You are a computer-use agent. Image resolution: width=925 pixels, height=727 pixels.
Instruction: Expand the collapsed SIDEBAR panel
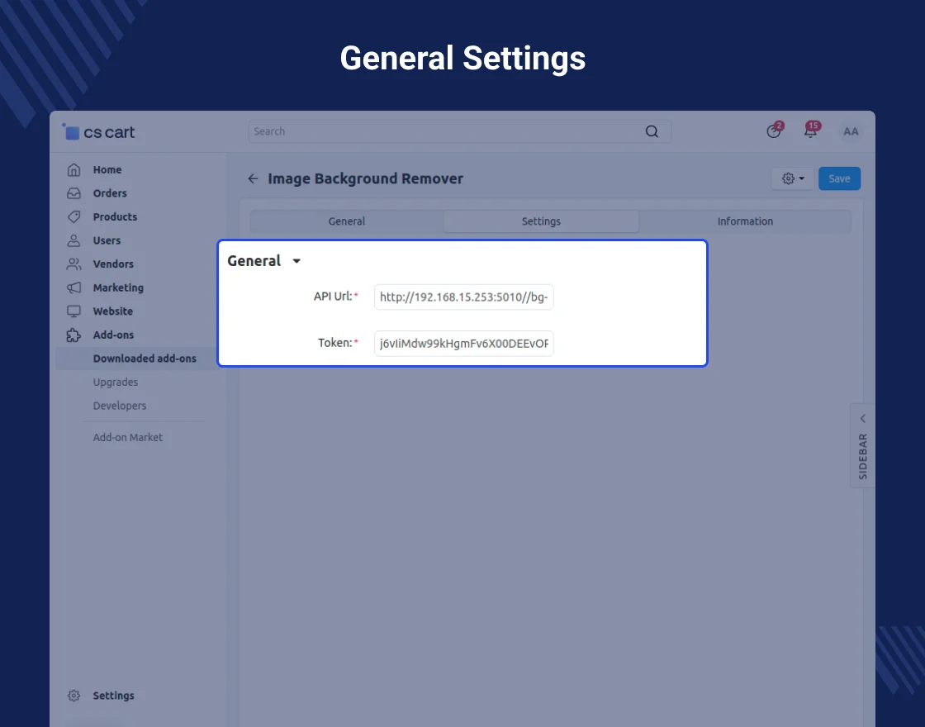coord(862,446)
